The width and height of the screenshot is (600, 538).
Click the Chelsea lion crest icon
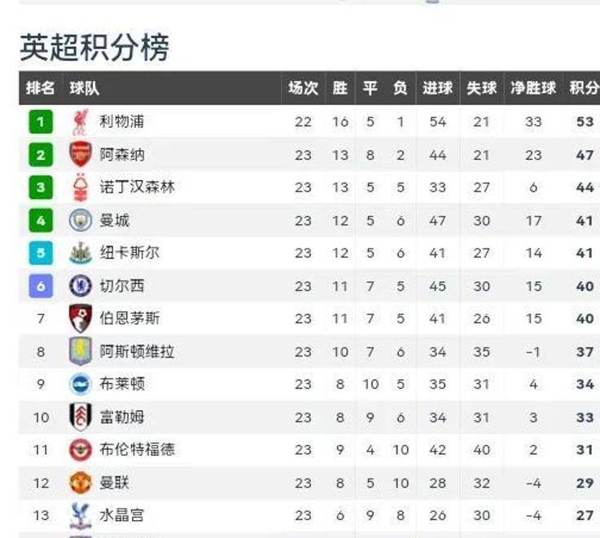tap(81, 286)
